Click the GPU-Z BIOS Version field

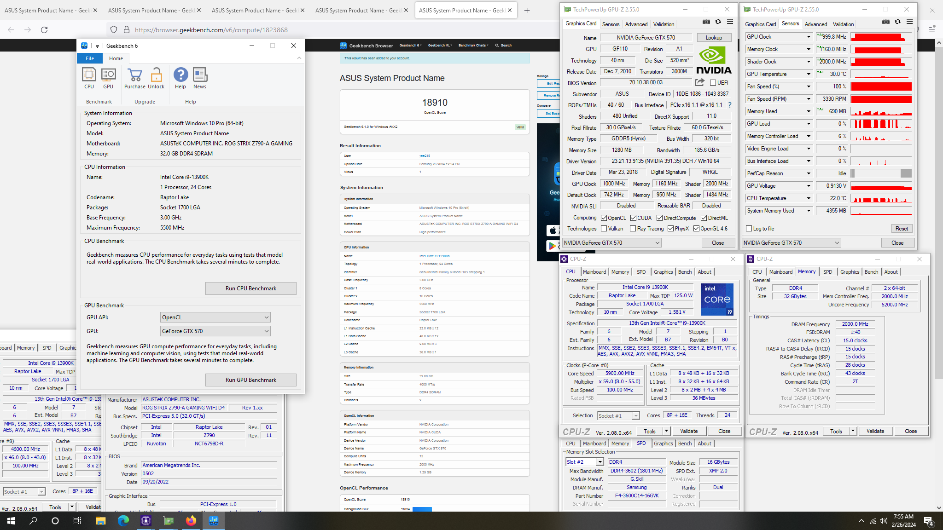(646, 83)
